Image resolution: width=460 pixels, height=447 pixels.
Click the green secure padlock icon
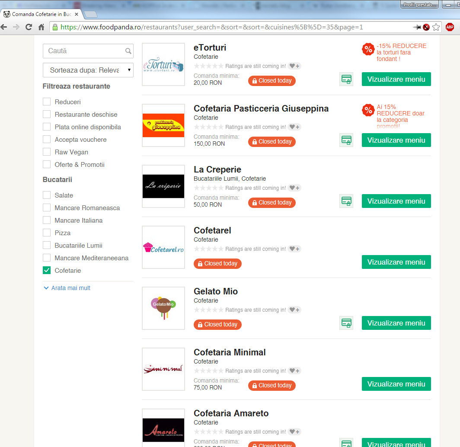[55, 27]
